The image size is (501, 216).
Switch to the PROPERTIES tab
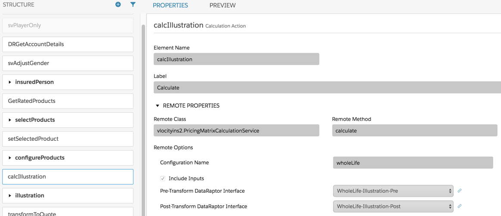[x=170, y=5]
